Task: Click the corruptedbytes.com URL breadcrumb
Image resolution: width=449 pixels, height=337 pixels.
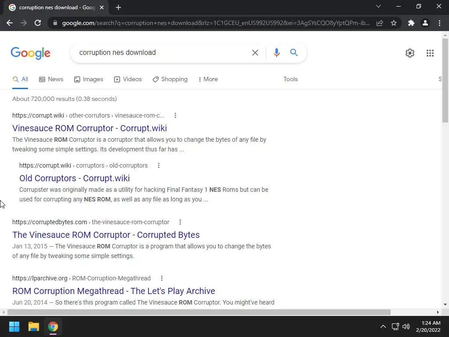Action: tap(91, 222)
